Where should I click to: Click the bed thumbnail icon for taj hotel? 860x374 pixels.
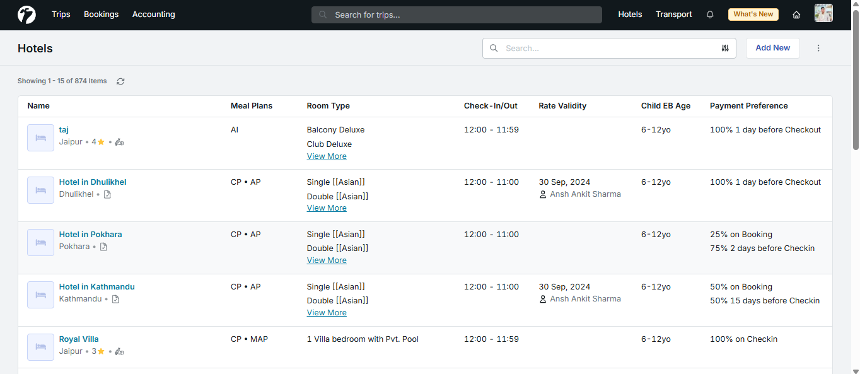[40, 137]
